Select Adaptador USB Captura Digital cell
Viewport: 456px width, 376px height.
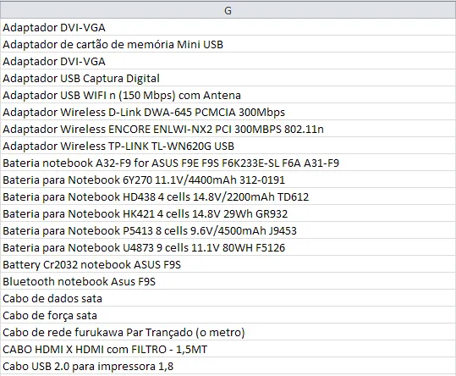click(x=228, y=78)
